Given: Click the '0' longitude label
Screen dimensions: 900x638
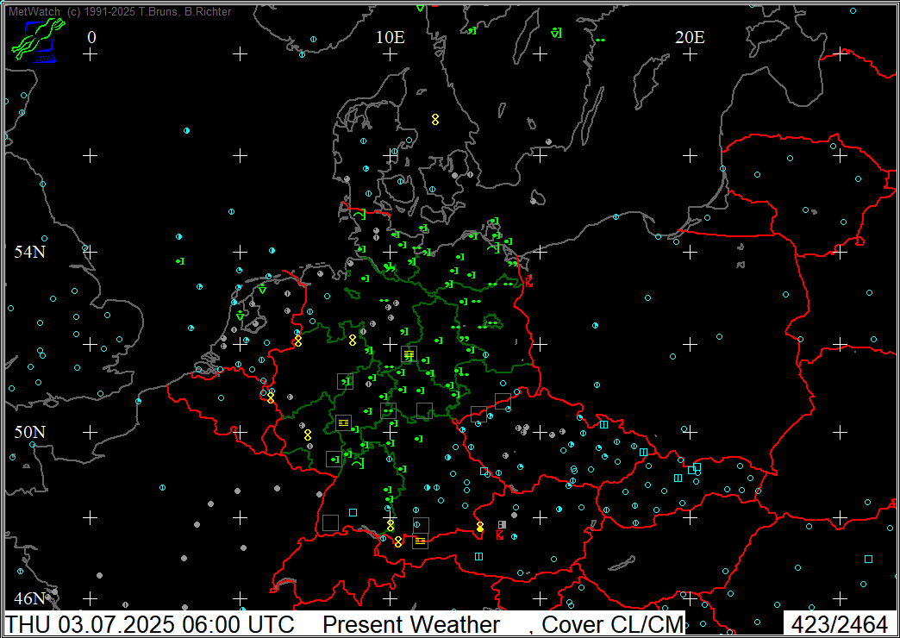Looking at the screenshot, I should [x=92, y=38].
